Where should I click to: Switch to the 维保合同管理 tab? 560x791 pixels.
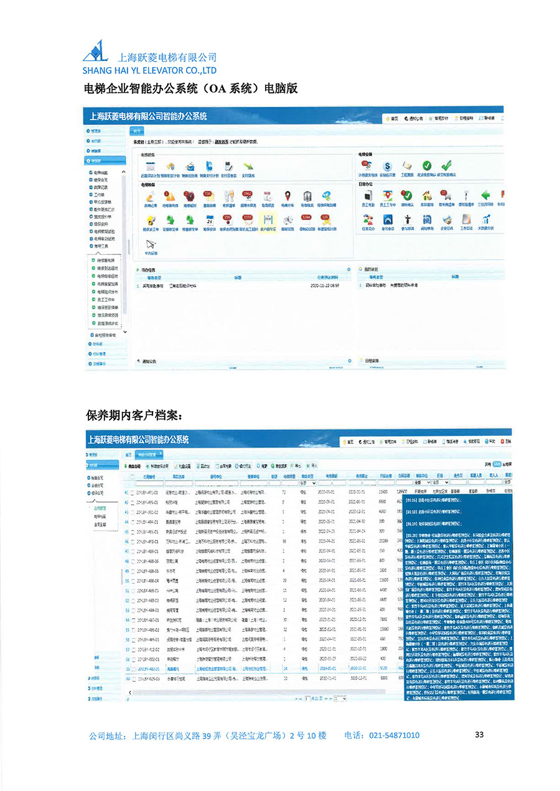pyautogui.click(x=149, y=455)
